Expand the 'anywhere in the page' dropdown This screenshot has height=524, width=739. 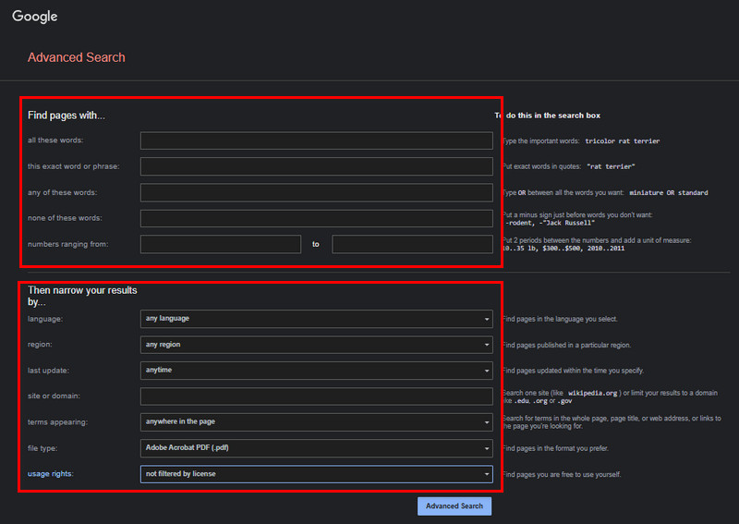click(x=316, y=422)
